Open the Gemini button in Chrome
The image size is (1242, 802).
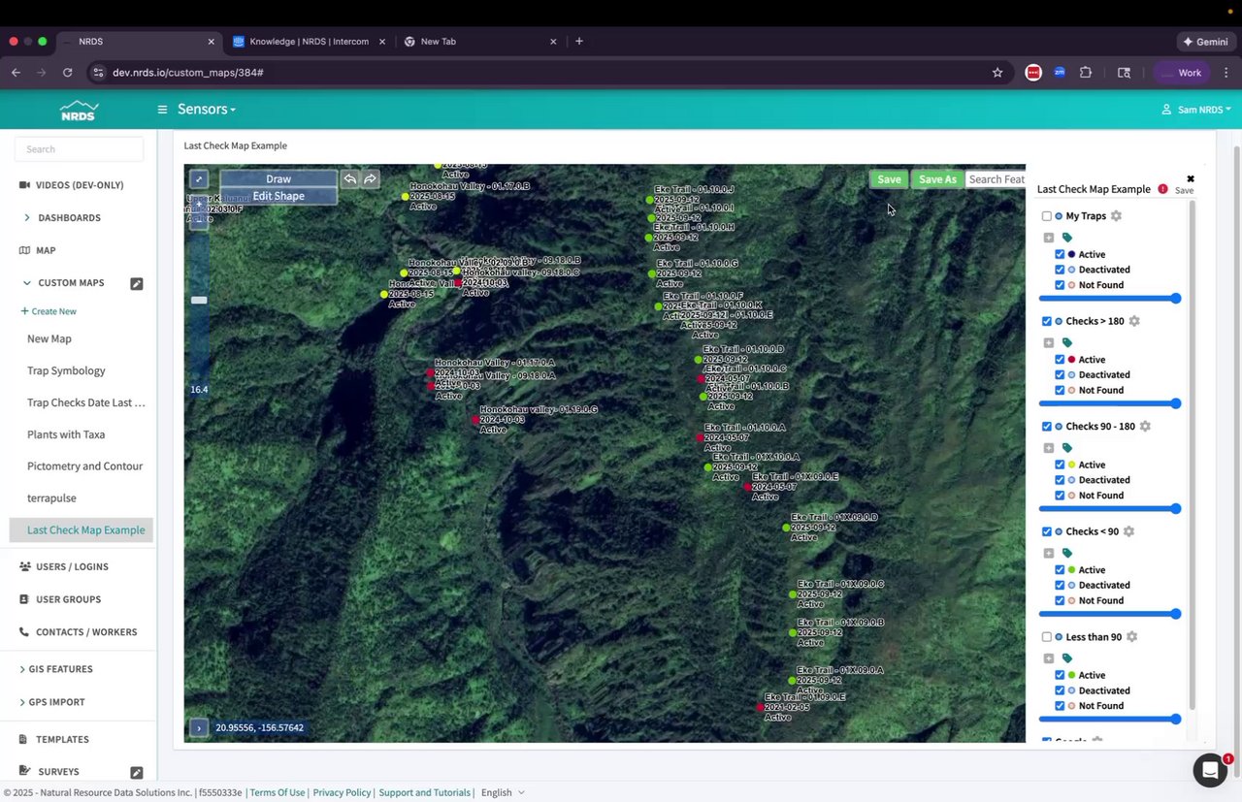pyautogui.click(x=1205, y=42)
